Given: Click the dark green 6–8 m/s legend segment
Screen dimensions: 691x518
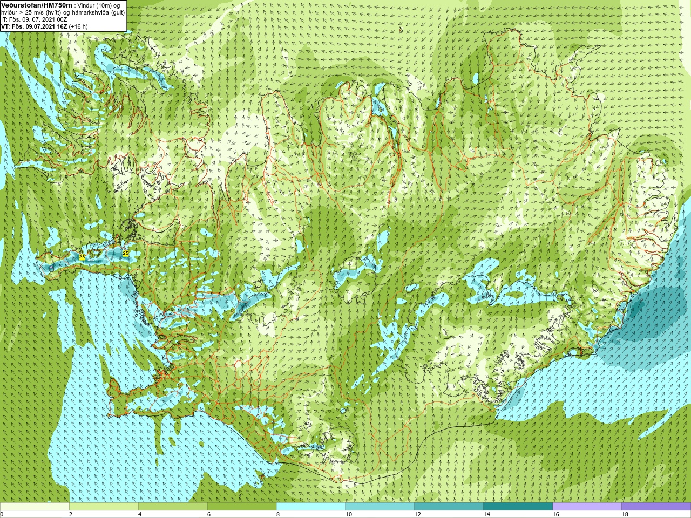Looking at the screenshot, I should tap(242, 507).
